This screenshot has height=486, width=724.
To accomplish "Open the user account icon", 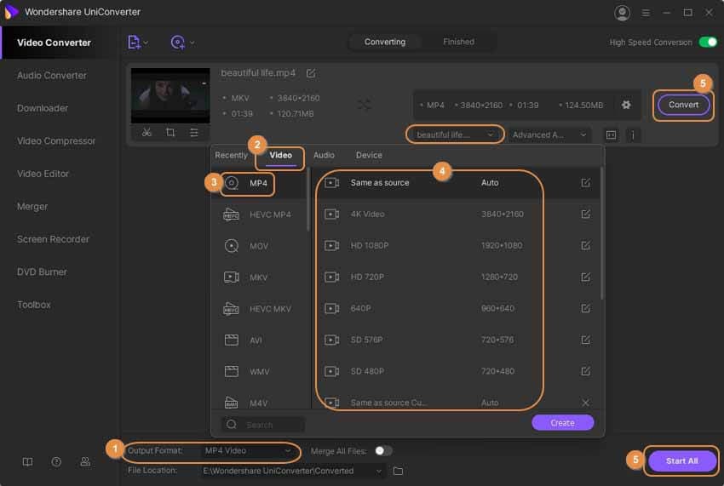I will pos(622,13).
